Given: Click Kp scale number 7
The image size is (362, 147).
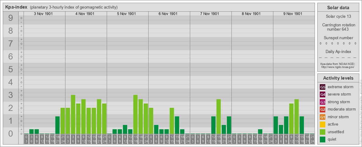Looking at the screenshot, I should pyautogui.click(x=11, y=43).
